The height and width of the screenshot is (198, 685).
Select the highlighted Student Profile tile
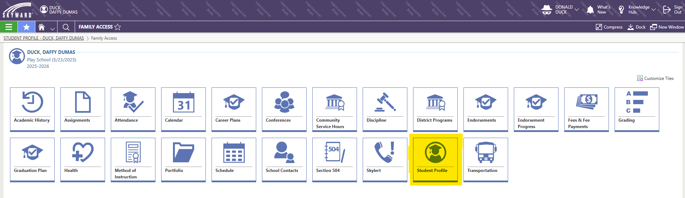click(x=435, y=159)
